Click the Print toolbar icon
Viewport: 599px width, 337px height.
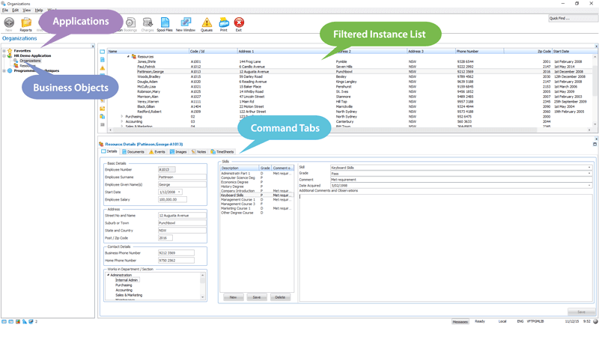pos(223,24)
